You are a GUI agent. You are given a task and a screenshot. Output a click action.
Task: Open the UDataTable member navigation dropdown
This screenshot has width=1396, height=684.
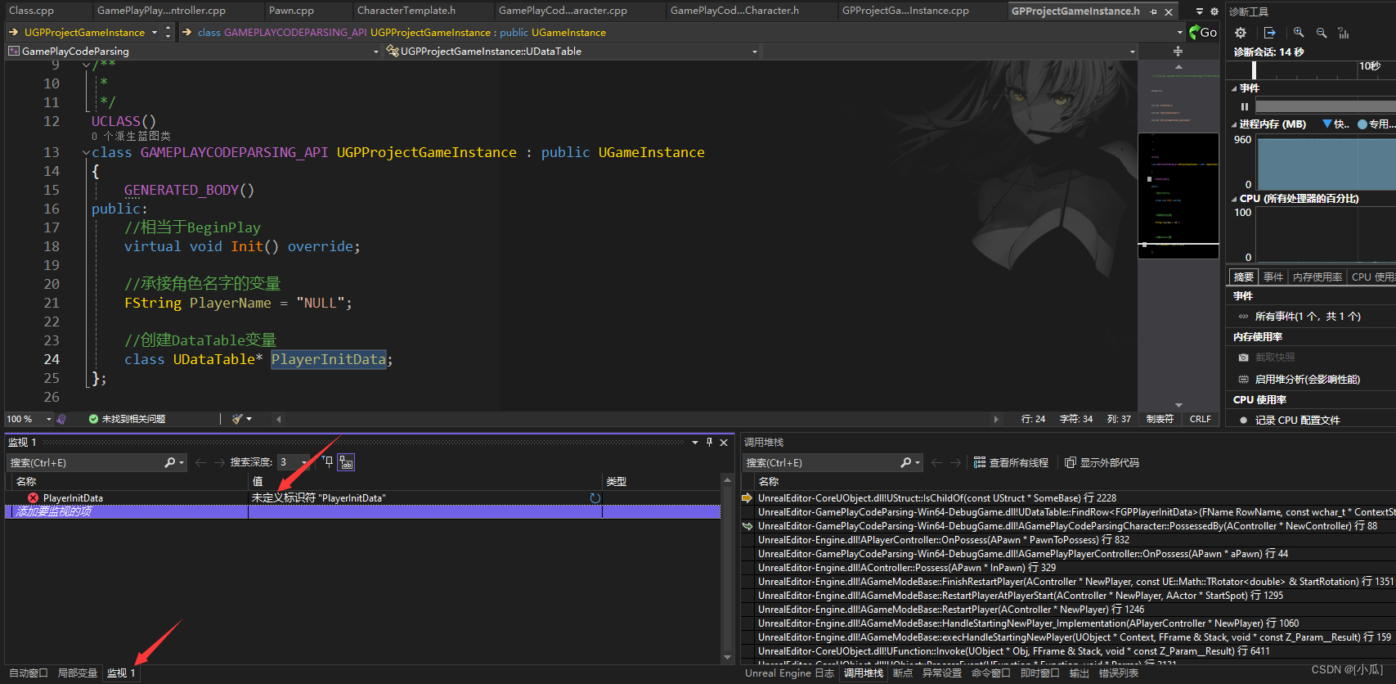755,51
